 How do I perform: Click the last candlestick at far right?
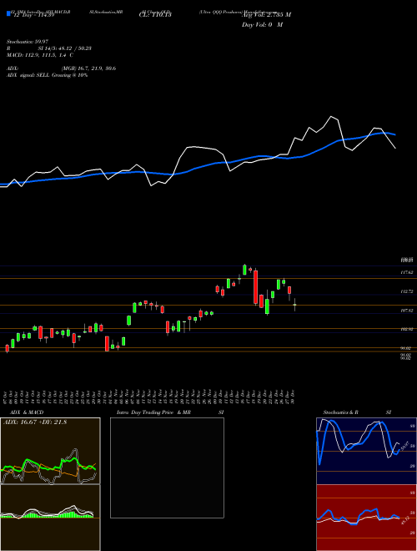click(x=295, y=305)
